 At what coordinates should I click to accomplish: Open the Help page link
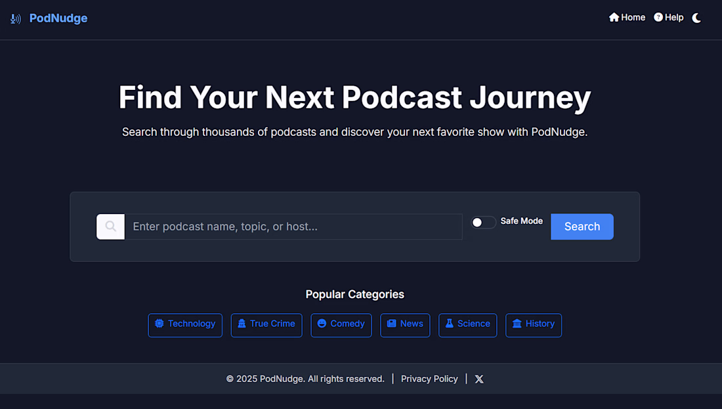pos(669,18)
